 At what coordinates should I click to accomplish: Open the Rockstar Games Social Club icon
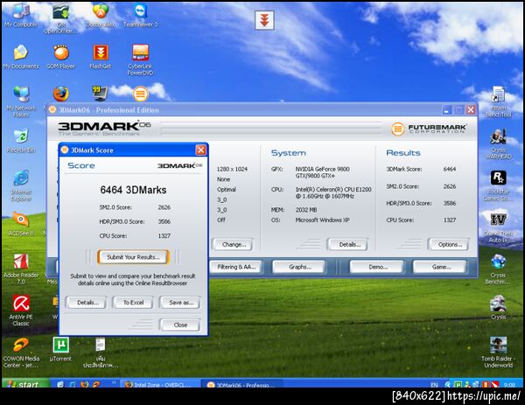click(x=498, y=186)
